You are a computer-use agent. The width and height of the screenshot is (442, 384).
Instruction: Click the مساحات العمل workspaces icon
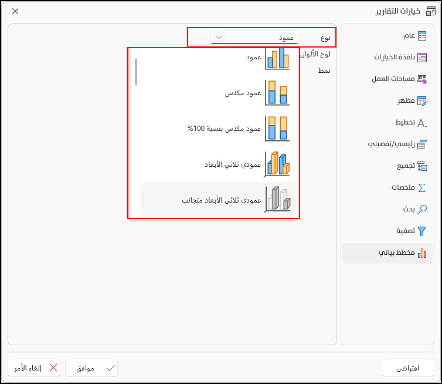(422, 79)
